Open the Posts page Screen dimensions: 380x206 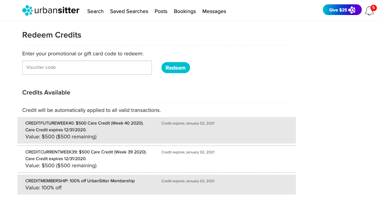161,11
